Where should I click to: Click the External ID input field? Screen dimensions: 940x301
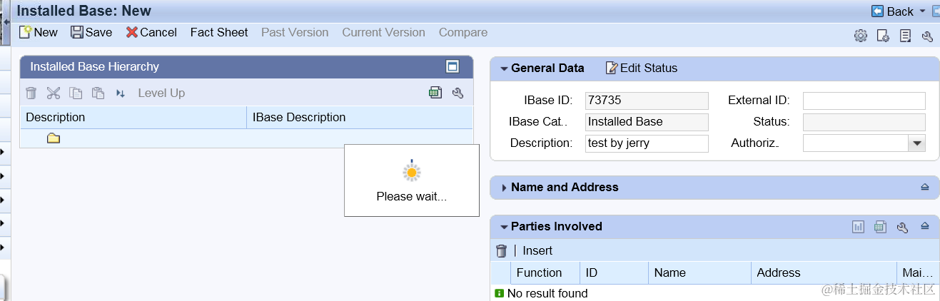pos(864,101)
